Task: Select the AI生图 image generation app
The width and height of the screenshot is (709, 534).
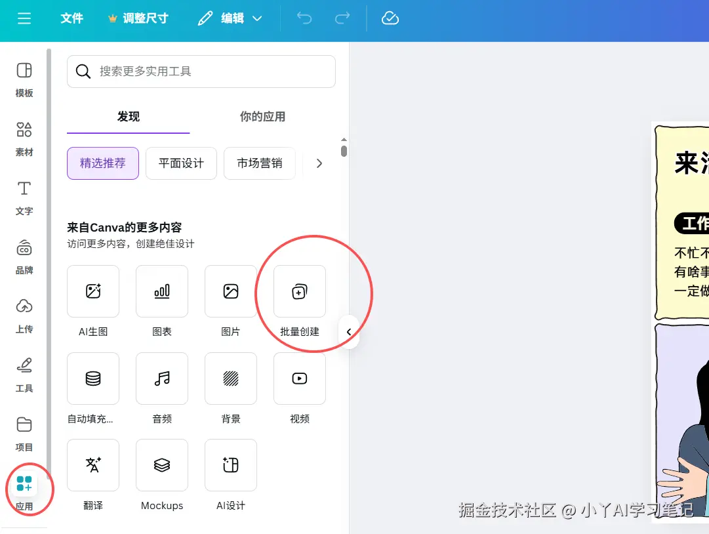Action: coord(92,291)
